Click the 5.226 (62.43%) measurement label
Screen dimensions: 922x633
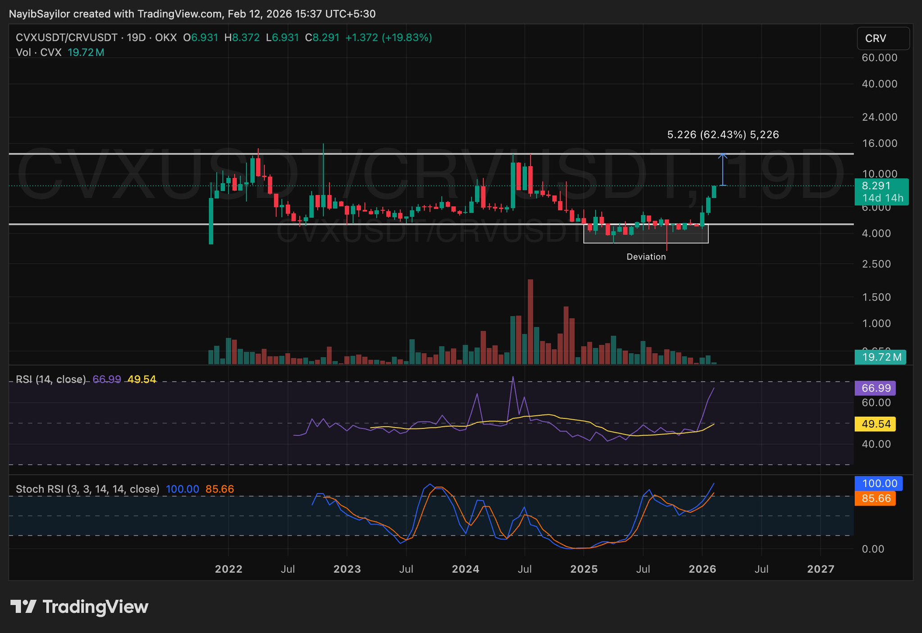(x=722, y=134)
